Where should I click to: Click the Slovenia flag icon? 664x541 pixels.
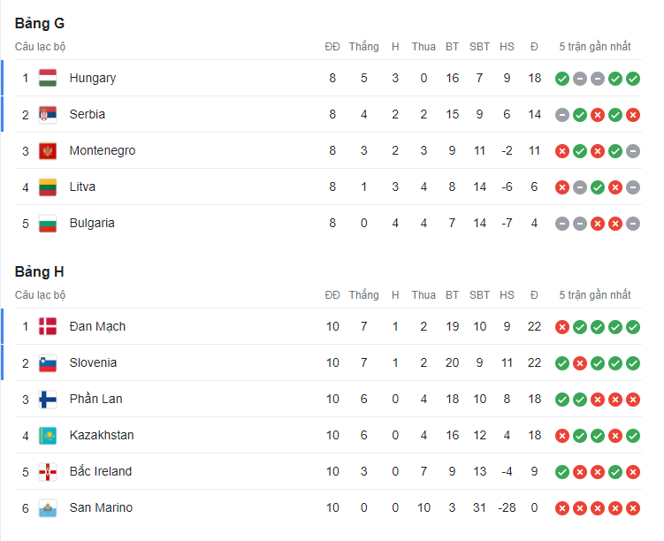pyautogui.click(x=48, y=362)
